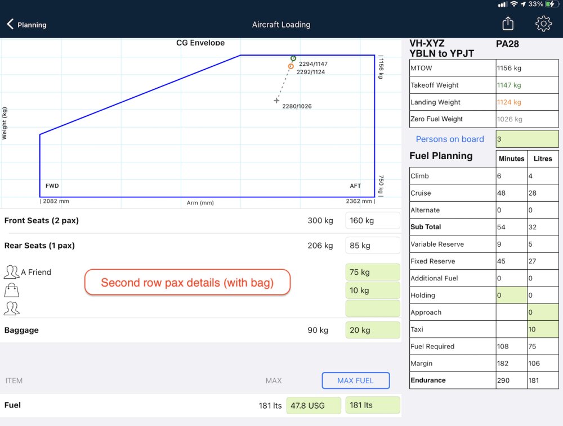This screenshot has width=563, height=426.
Task: Edit A Friend weight 75 kg
Action: pyautogui.click(x=373, y=272)
